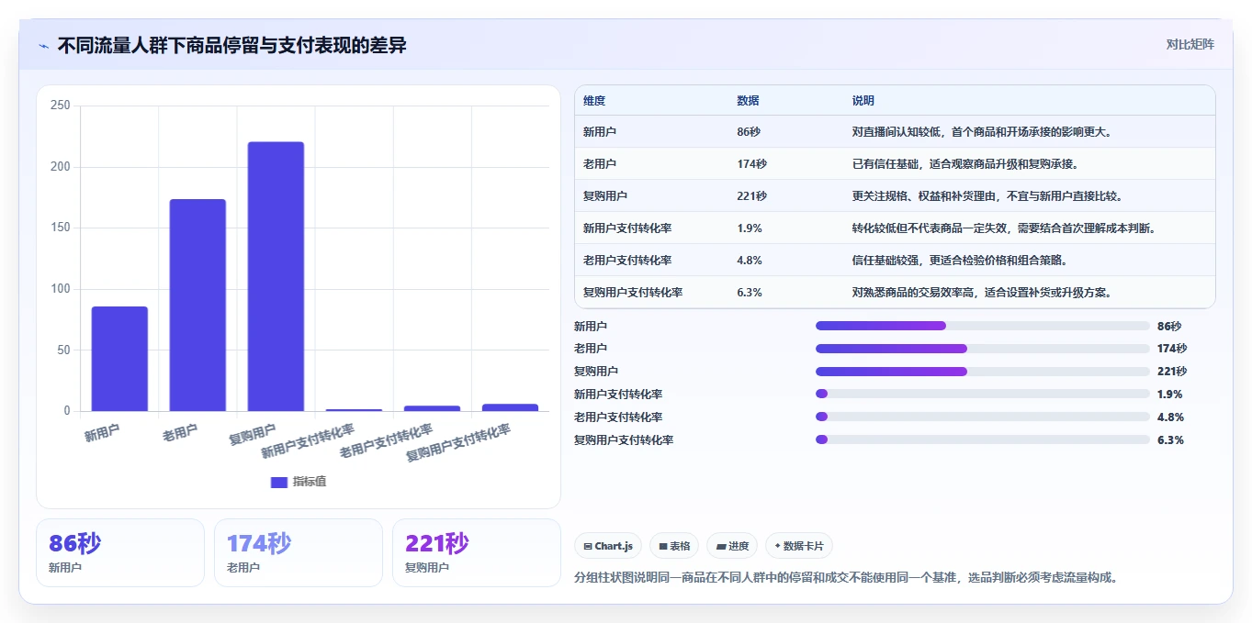This screenshot has width=1252, height=623.
Task: Click the description starting 信任基础较强
Action: pyautogui.click(x=960, y=261)
